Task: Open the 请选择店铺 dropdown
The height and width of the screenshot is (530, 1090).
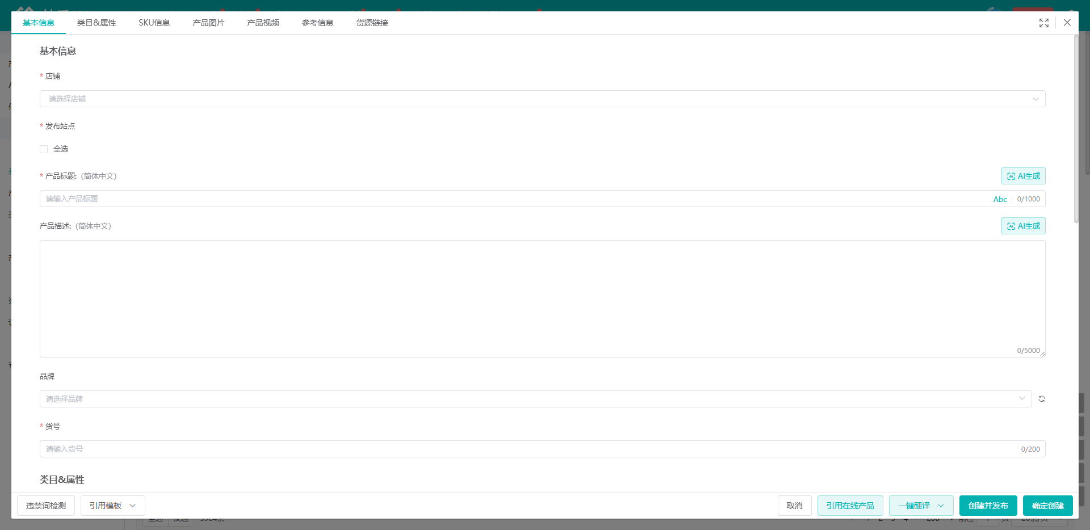Action: click(x=542, y=99)
